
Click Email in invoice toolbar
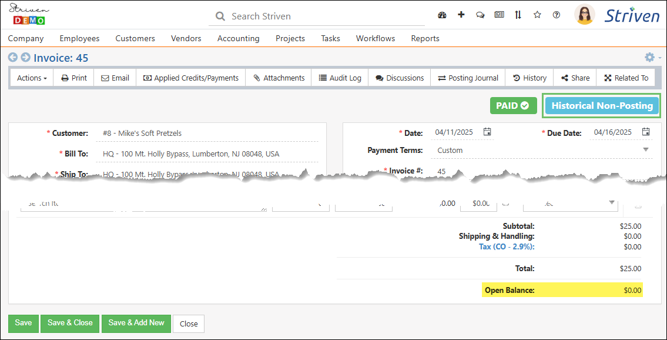(x=115, y=78)
